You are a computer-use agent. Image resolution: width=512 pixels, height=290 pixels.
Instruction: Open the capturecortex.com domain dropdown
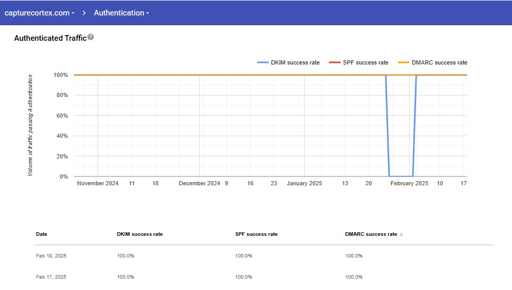(x=39, y=13)
